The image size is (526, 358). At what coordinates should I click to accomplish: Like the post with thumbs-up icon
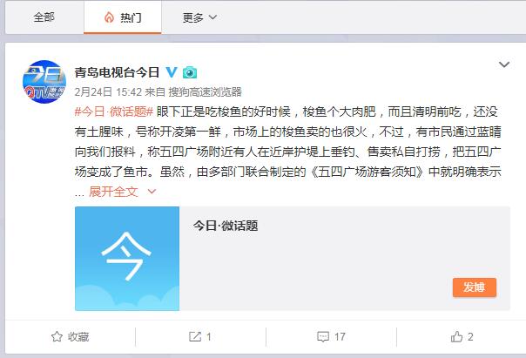(x=456, y=336)
